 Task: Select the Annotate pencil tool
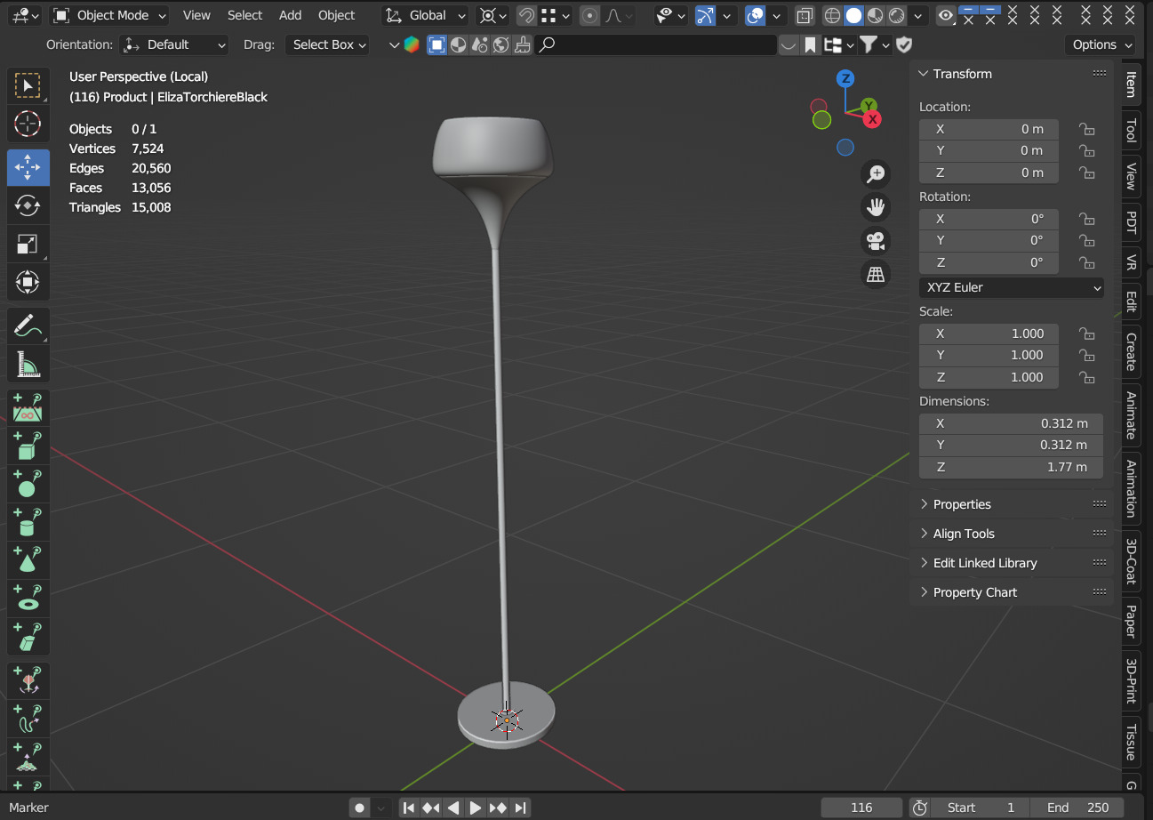point(28,326)
